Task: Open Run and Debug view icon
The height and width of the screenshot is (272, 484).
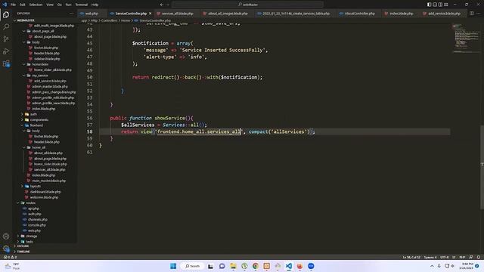Action: coord(6,51)
